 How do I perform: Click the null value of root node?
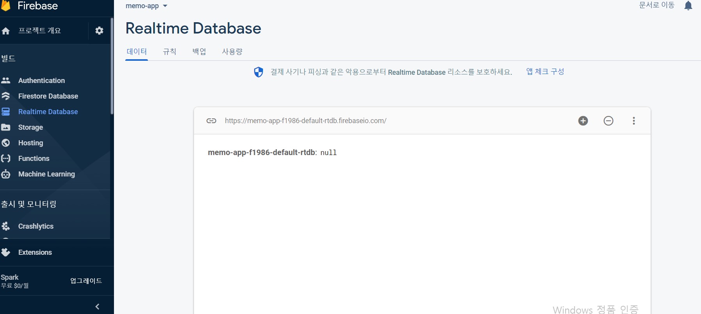click(328, 153)
